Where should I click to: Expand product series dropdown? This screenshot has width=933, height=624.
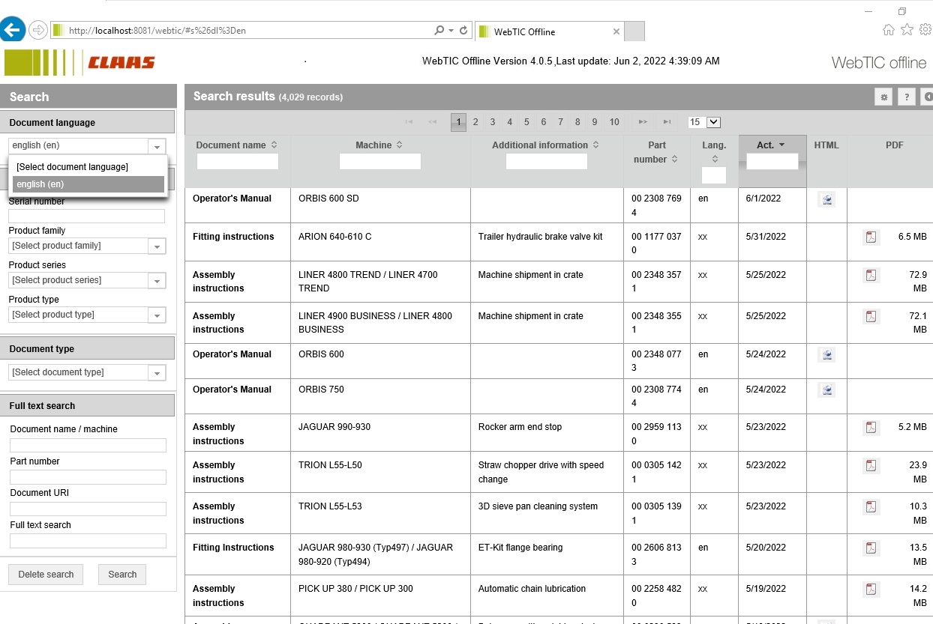[x=157, y=281]
